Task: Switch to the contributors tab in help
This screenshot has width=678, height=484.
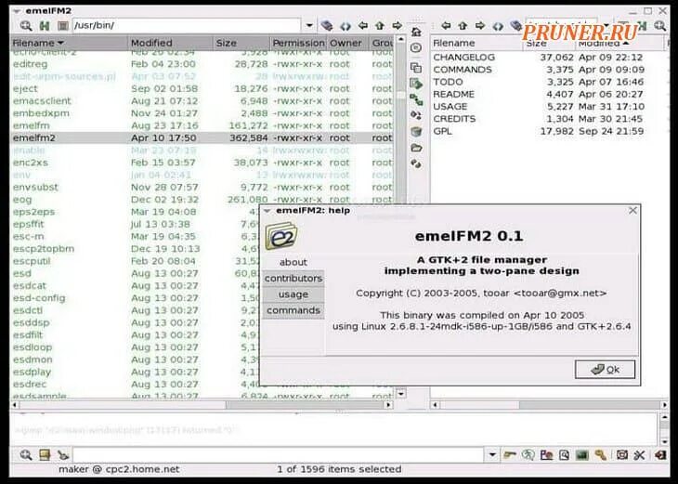Action: [x=293, y=278]
